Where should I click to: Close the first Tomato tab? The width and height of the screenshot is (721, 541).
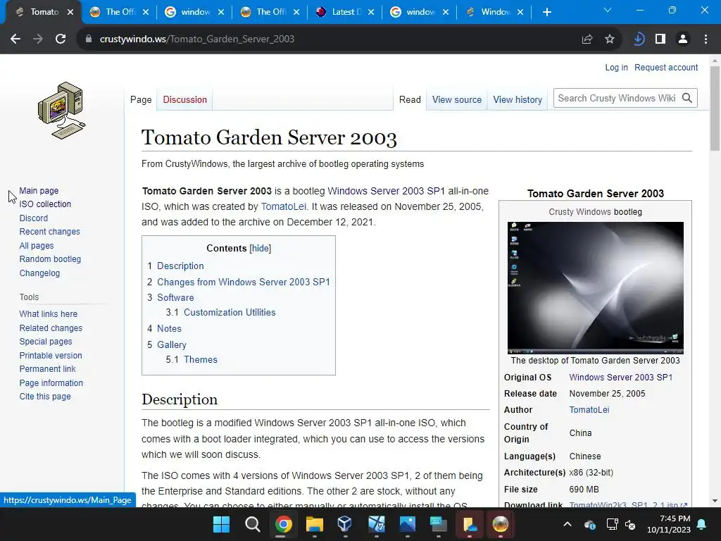[x=70, y=13]
